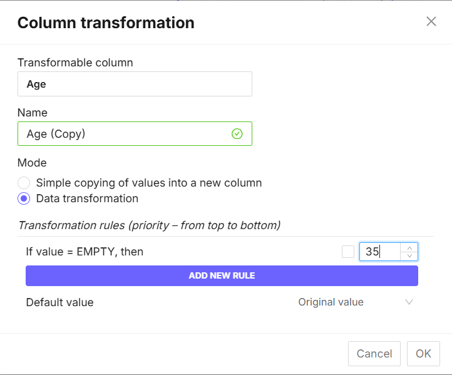The image size is (452, 375).
Task: Click the 'Data transformation' label text
Action: tap(87, 199)
